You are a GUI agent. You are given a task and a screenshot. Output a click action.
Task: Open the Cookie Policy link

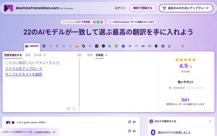click(x=42, y=132)
